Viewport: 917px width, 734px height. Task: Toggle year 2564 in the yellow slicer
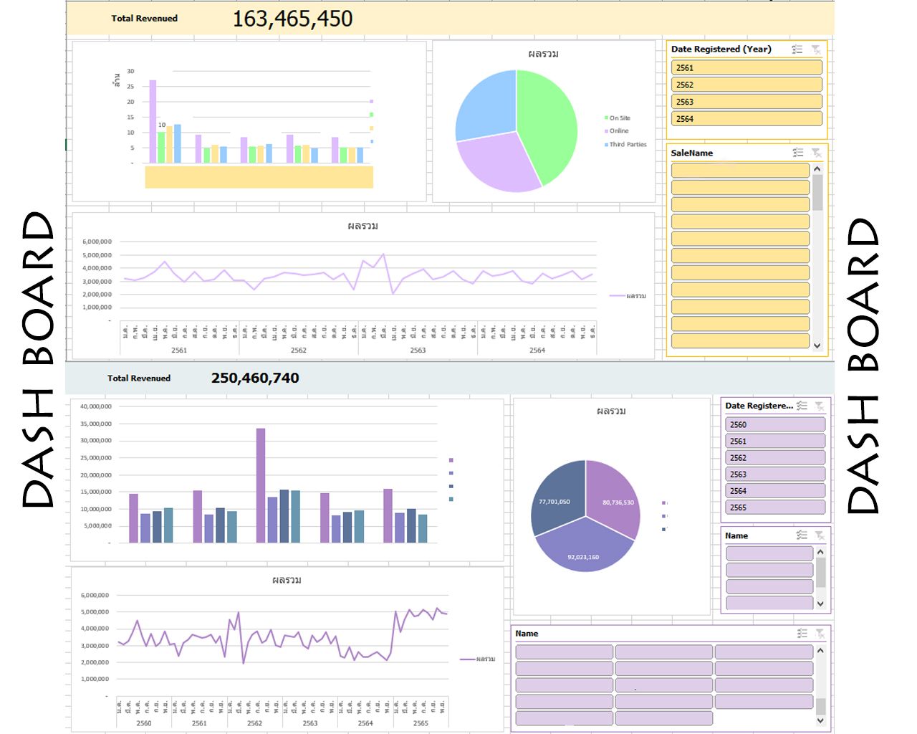coord(746,119)
